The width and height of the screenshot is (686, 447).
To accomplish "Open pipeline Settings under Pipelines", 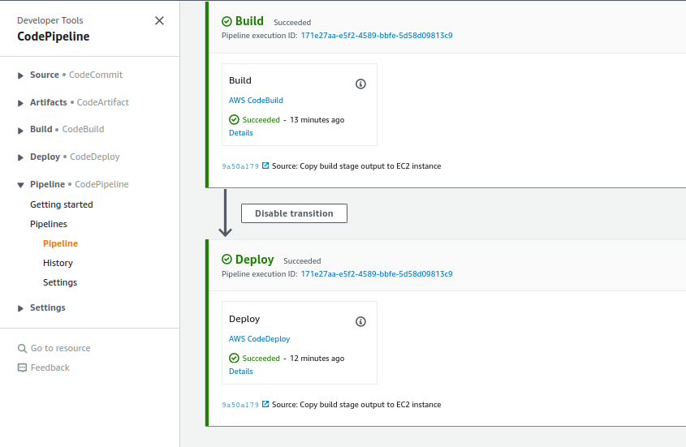I will 60,282.
